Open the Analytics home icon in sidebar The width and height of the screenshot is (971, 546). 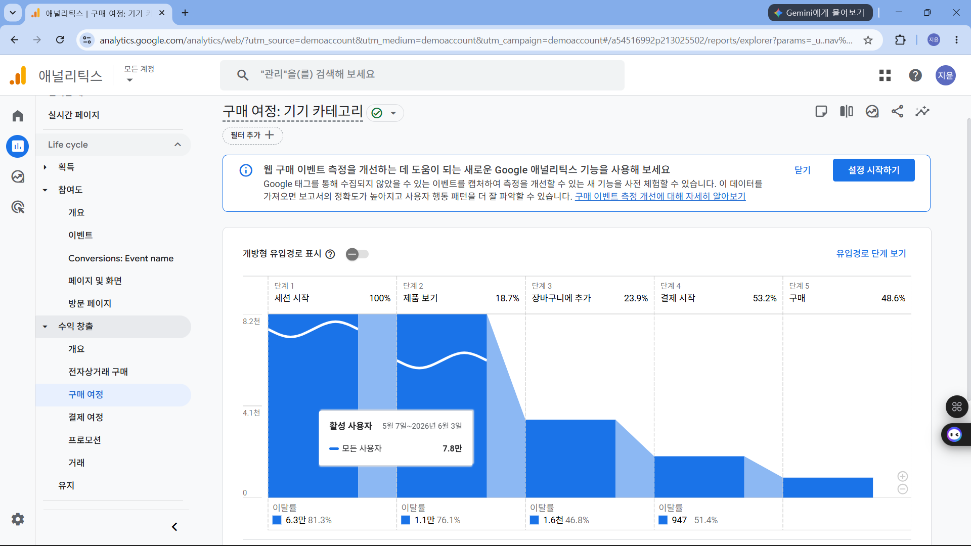coord(18,116)
